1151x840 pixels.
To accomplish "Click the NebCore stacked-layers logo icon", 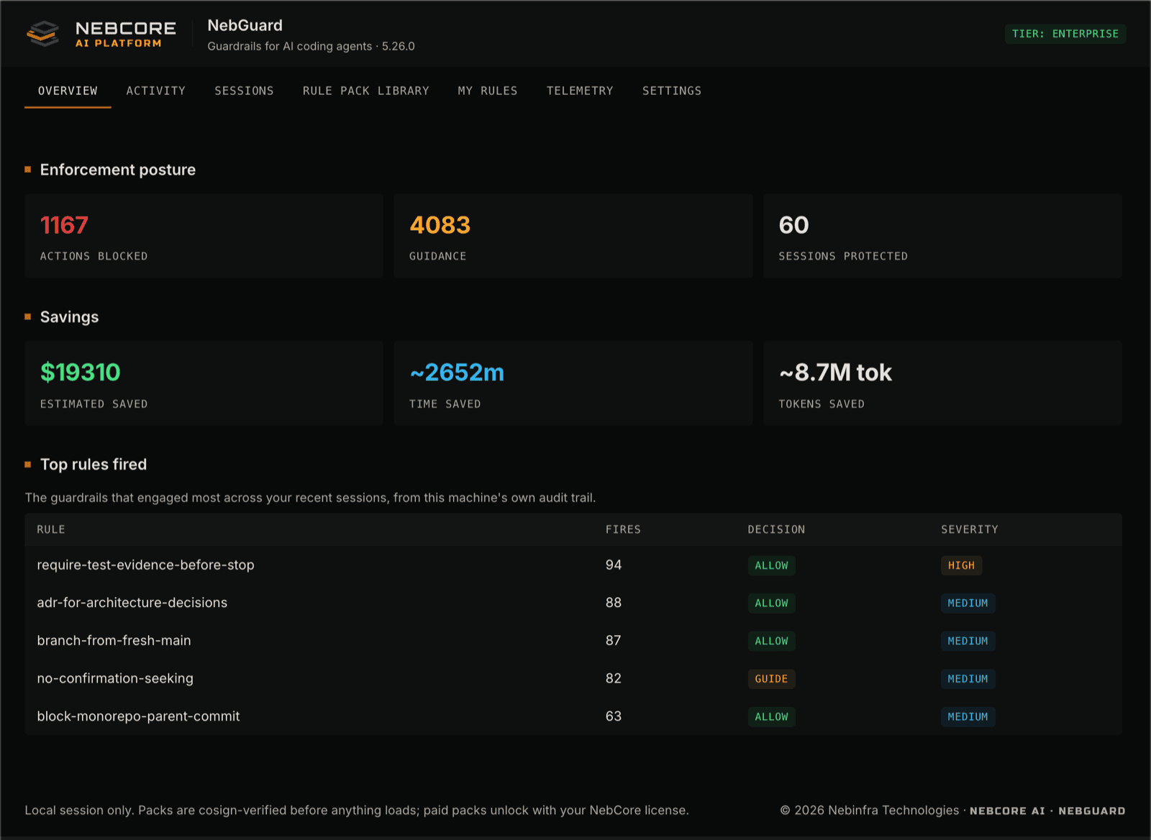I will (x=43, y=34).
